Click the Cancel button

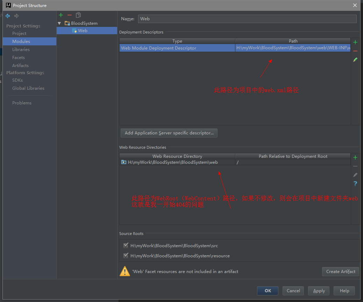(293, 291)
